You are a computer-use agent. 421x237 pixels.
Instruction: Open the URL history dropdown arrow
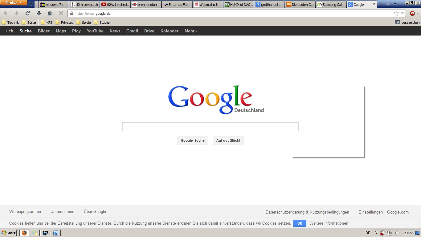tap(402, 14)
